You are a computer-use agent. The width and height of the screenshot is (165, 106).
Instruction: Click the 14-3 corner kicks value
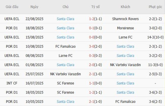coord(155,37)
